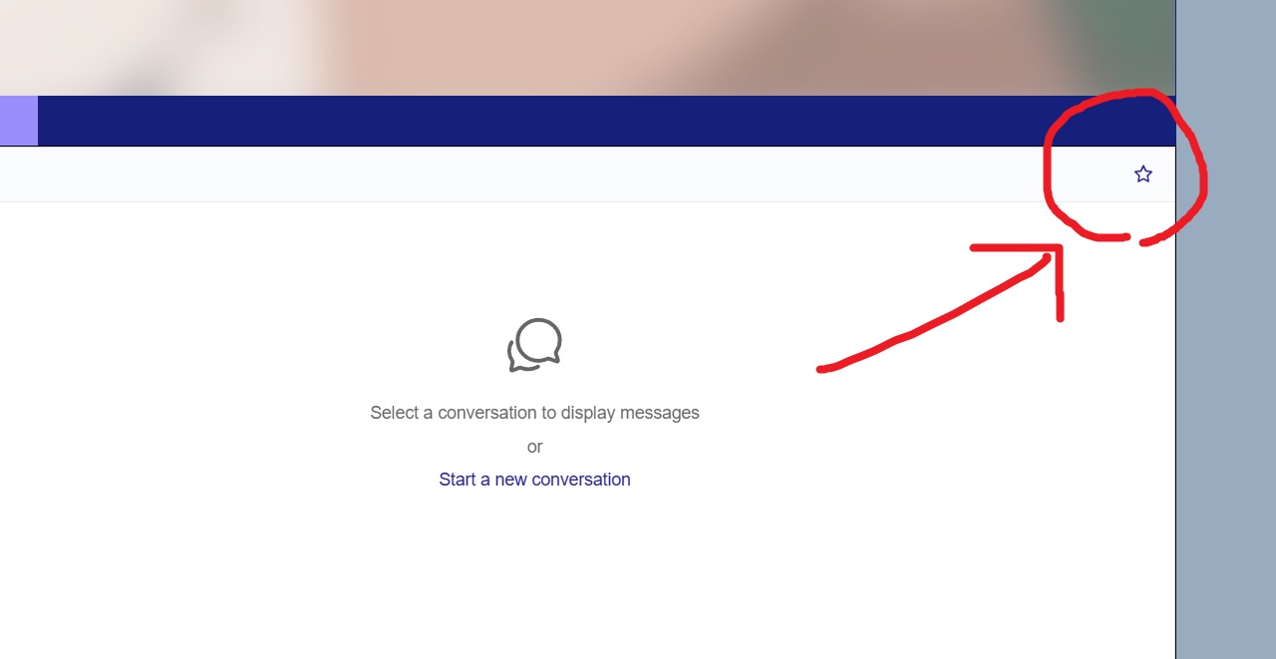Click the 'or' text below the message prompt
1276x659 pixels.
click(x=534, y=447)
